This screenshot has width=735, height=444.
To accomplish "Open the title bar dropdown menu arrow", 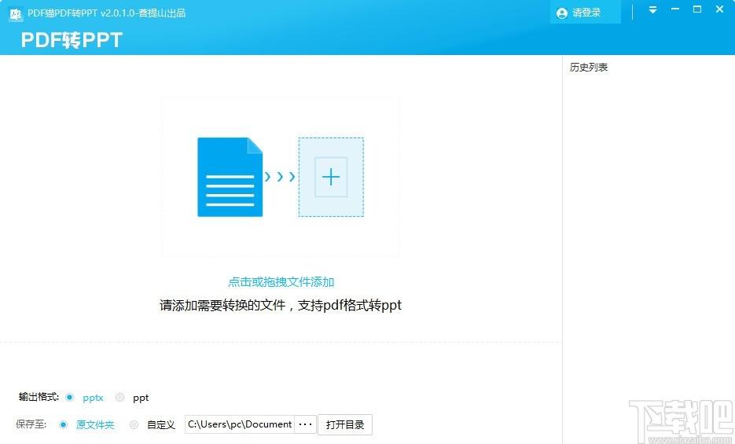I will [x=652, y=10].
